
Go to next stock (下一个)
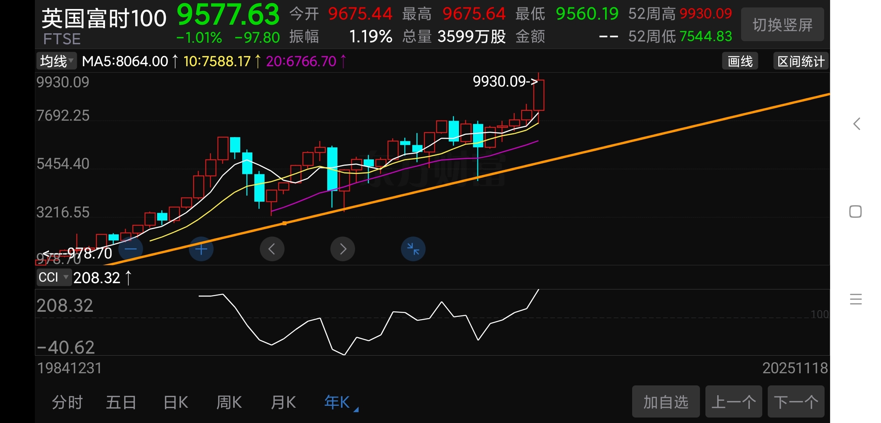796,402
